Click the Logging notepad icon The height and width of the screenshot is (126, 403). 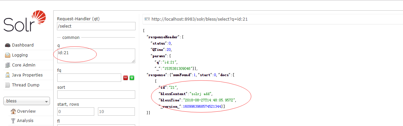click(8, 55)
